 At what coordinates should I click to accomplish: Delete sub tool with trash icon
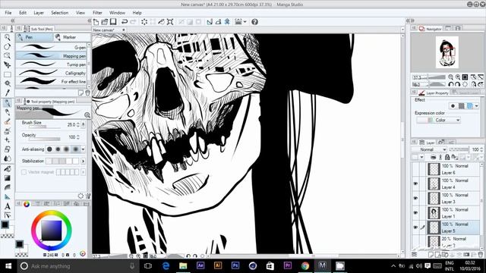point(88,93)
